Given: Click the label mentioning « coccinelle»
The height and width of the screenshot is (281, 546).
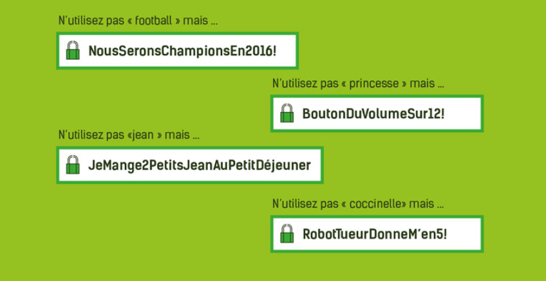Looking at the screenshot, I should 358,204.
